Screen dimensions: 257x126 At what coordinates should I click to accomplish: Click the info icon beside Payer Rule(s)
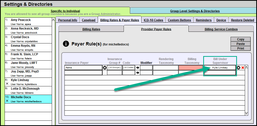coord(66,44)
